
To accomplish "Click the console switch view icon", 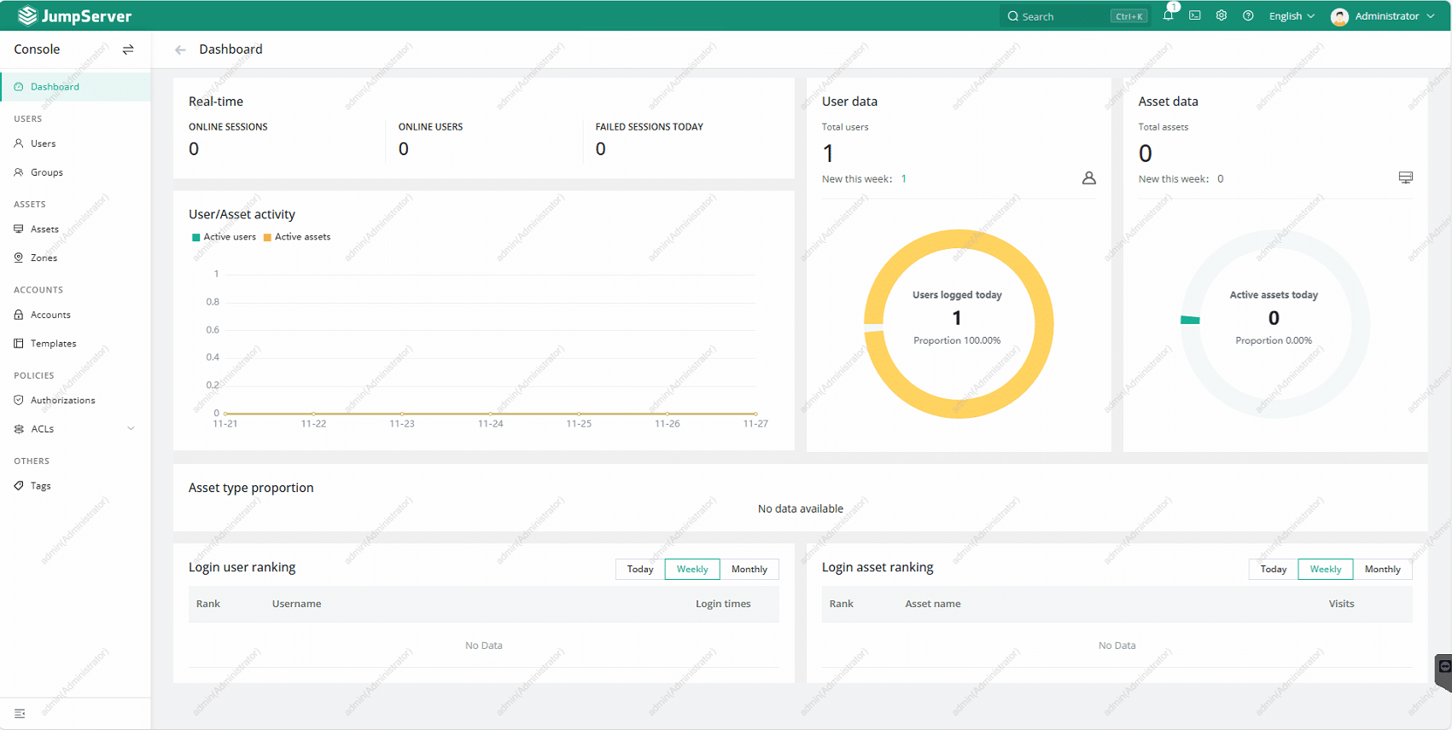I will tap(128, 49).
